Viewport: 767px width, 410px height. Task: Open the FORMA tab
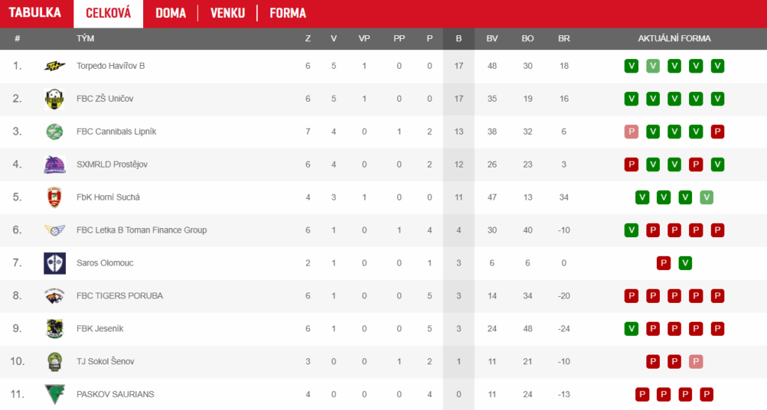[x=288, y=13]
